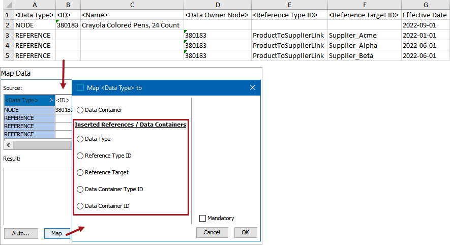Select spreadsheet column E header
Screen dimensions: 450x245
pyautogui.click(x=289, y=5)
